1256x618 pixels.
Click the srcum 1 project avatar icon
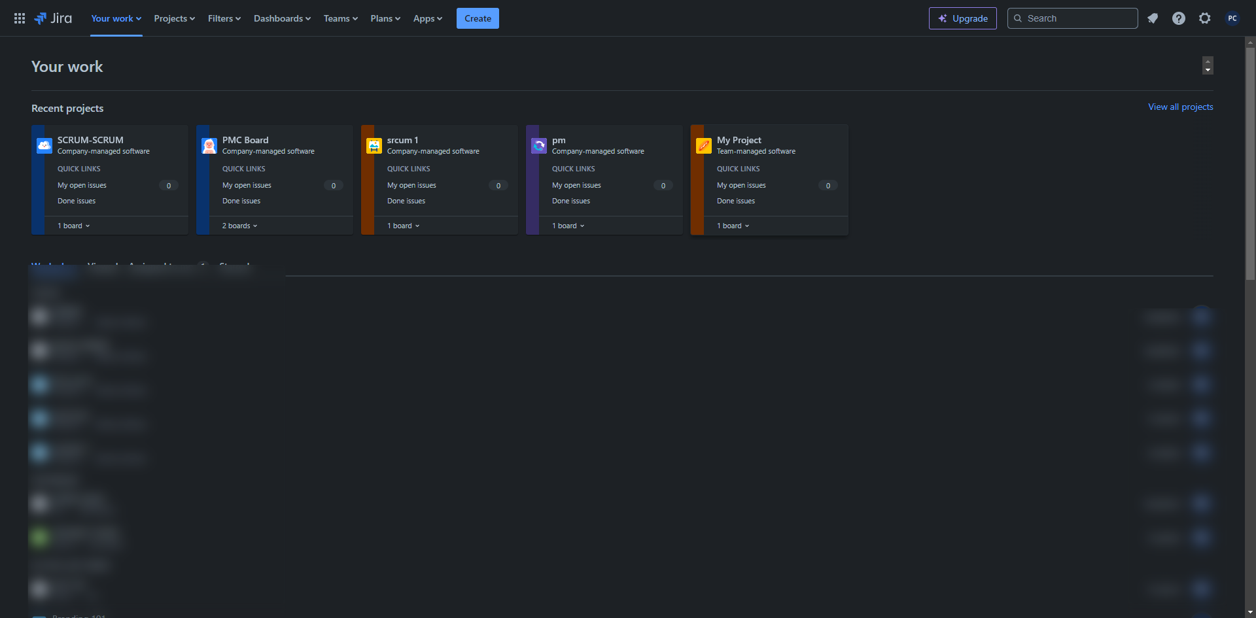[x=374, y=145]
